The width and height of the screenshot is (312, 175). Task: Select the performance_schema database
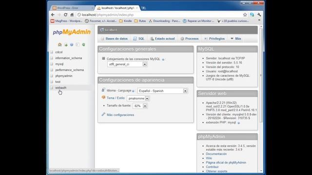coord(69,70)
